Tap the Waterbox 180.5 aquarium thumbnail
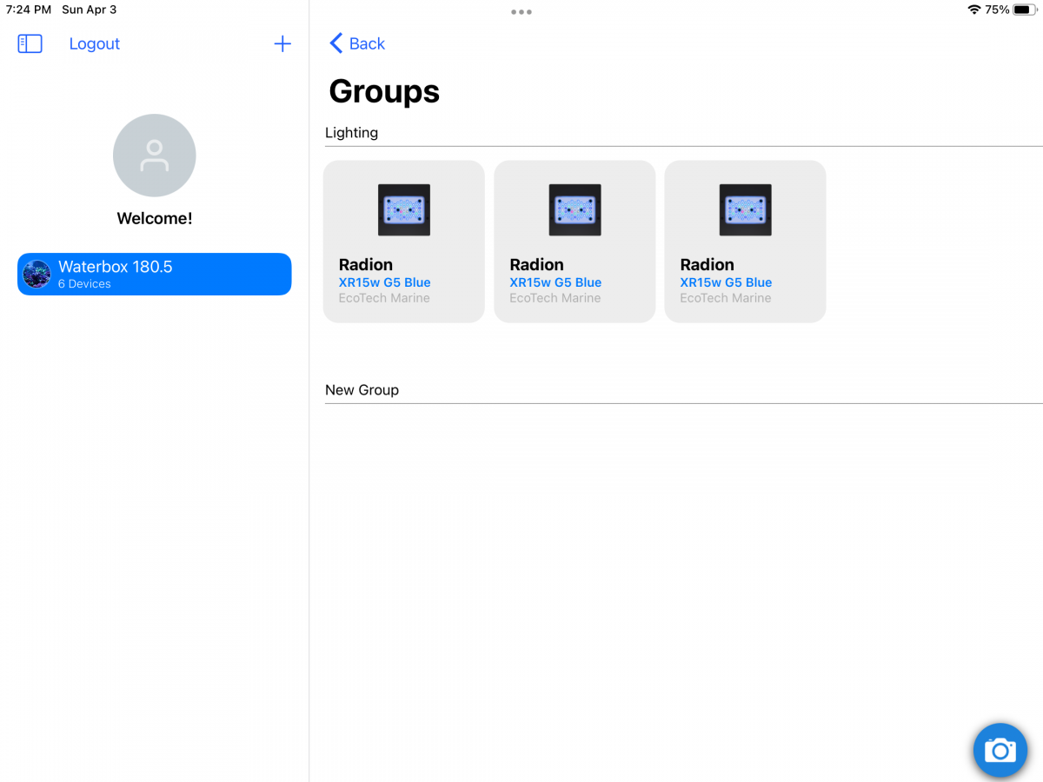This screenshot has width=1043, height=782. pyautogui.click(x=37, y=274)
